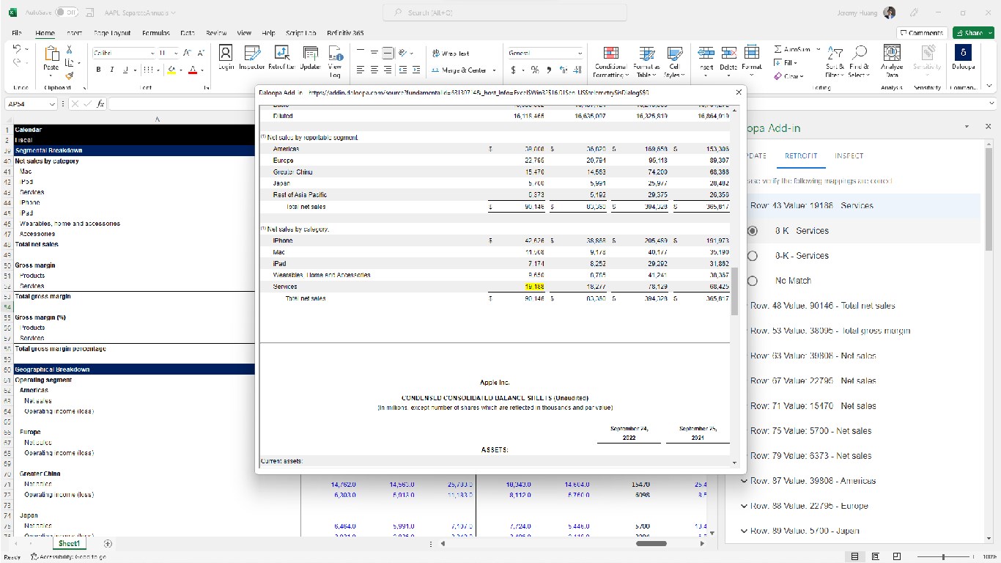
Task: Select the second '0-K - Services' radio option
Action: [x=752, y=256]
